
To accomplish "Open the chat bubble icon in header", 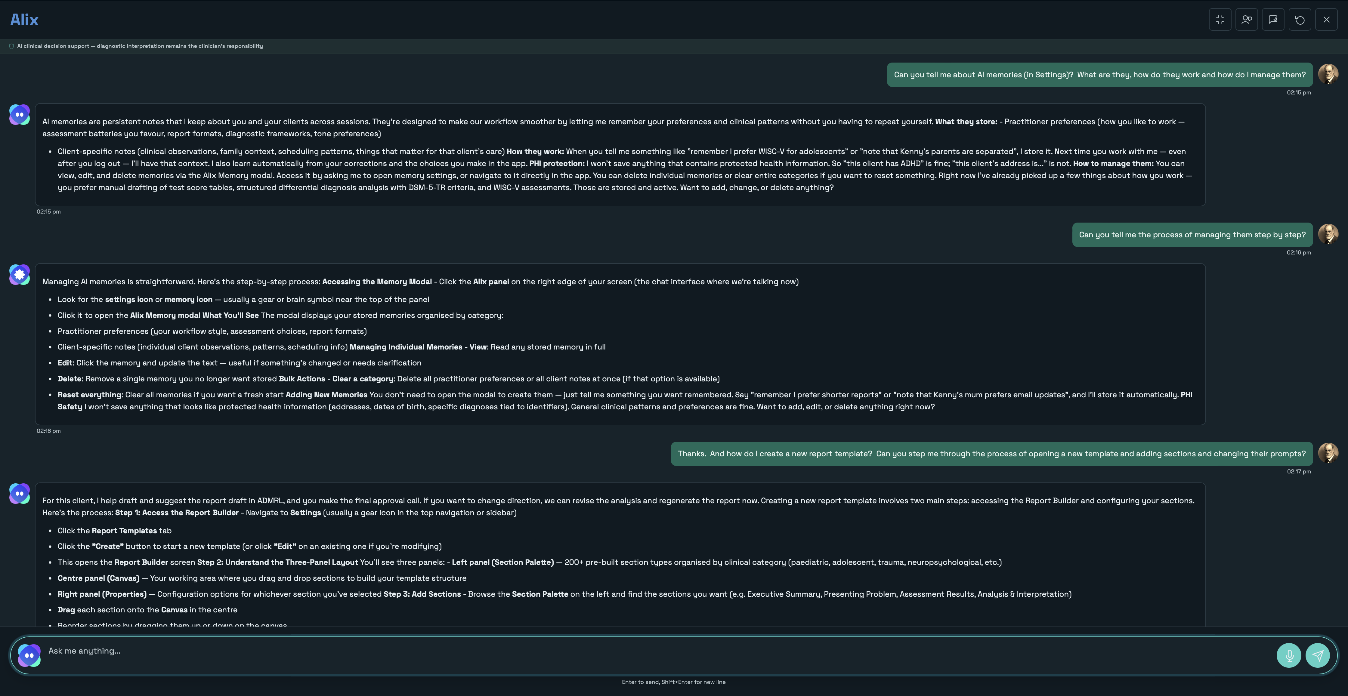I will (x=1273, y=20).
